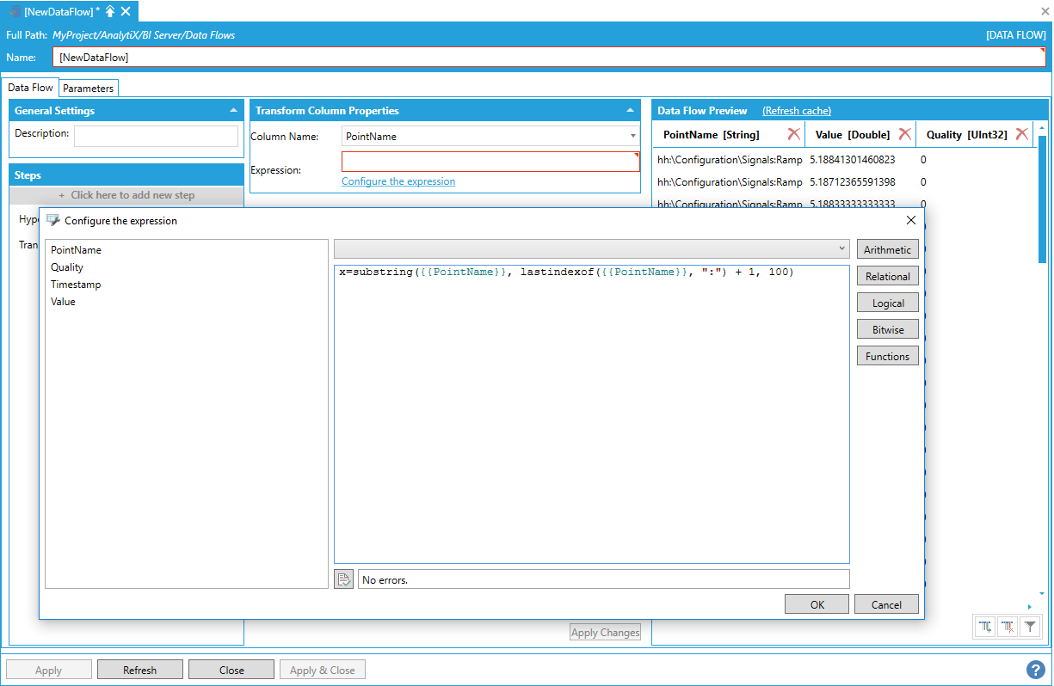
Task: Click the Description input field
Action: tap(156, 136)
